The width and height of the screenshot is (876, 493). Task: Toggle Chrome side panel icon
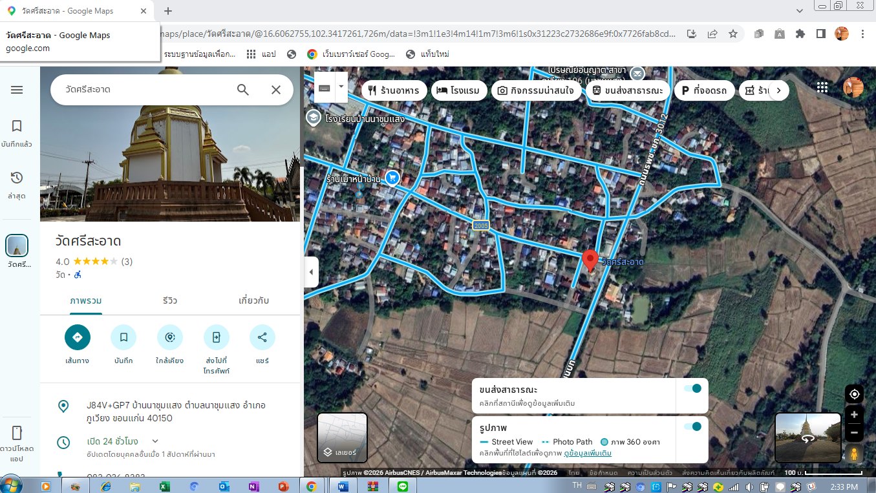pyautogui.click(x=820, y=34)
